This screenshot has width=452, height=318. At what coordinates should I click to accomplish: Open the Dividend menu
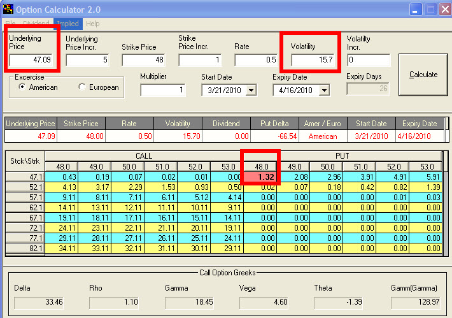click(36, 24)
